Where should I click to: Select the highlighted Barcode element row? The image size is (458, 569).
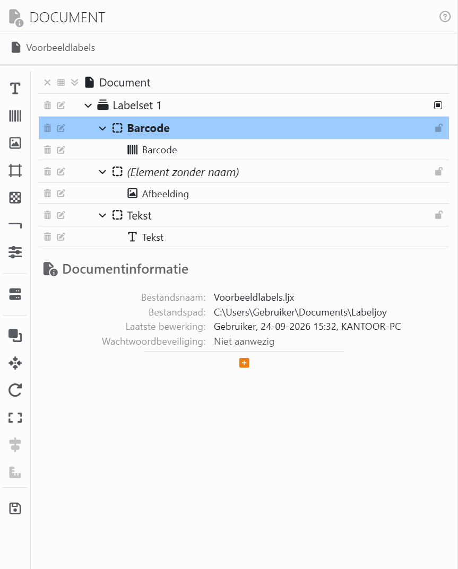pos(244,128)
